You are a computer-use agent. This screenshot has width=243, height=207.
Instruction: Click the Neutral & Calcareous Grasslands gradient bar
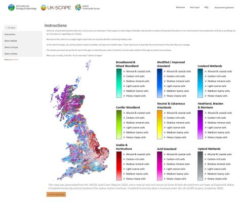159,125
